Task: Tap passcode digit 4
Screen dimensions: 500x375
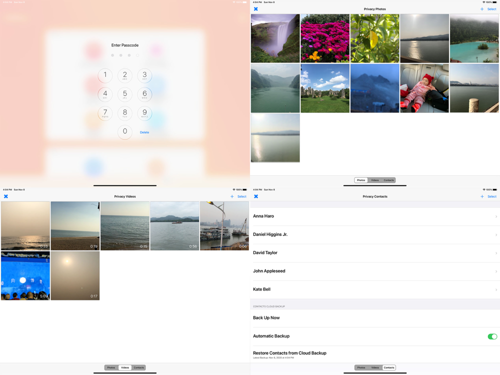Action: (x=105, y=94)
